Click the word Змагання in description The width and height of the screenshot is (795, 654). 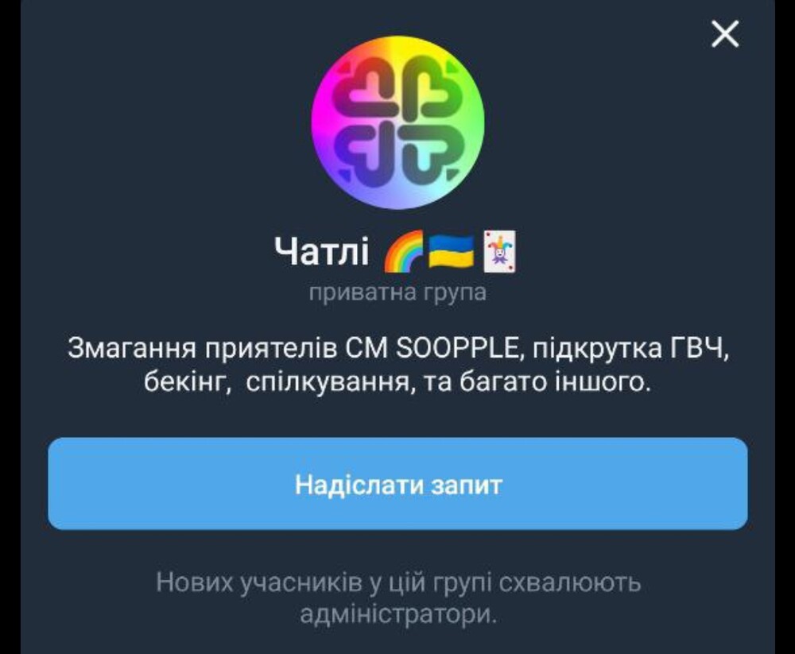click(x=132, y=348)
